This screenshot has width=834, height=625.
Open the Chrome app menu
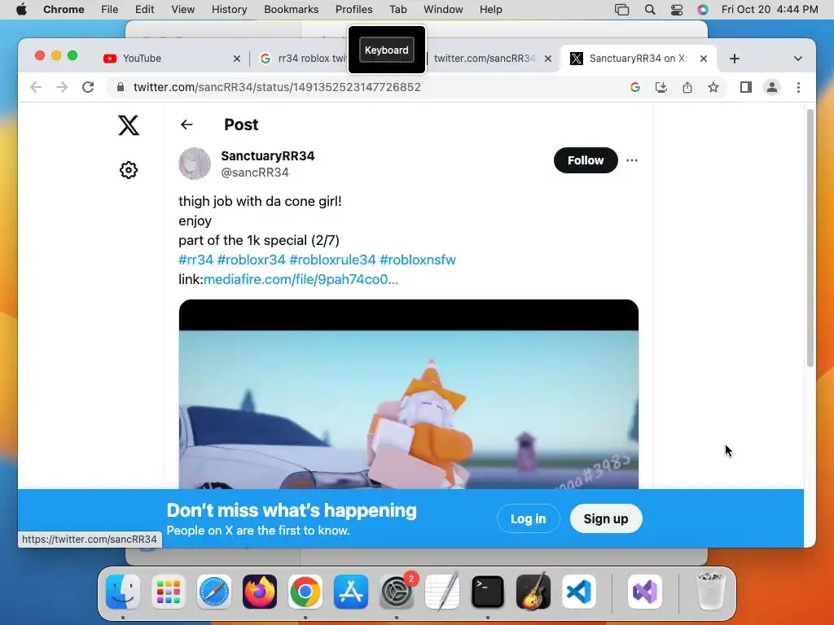64,10
